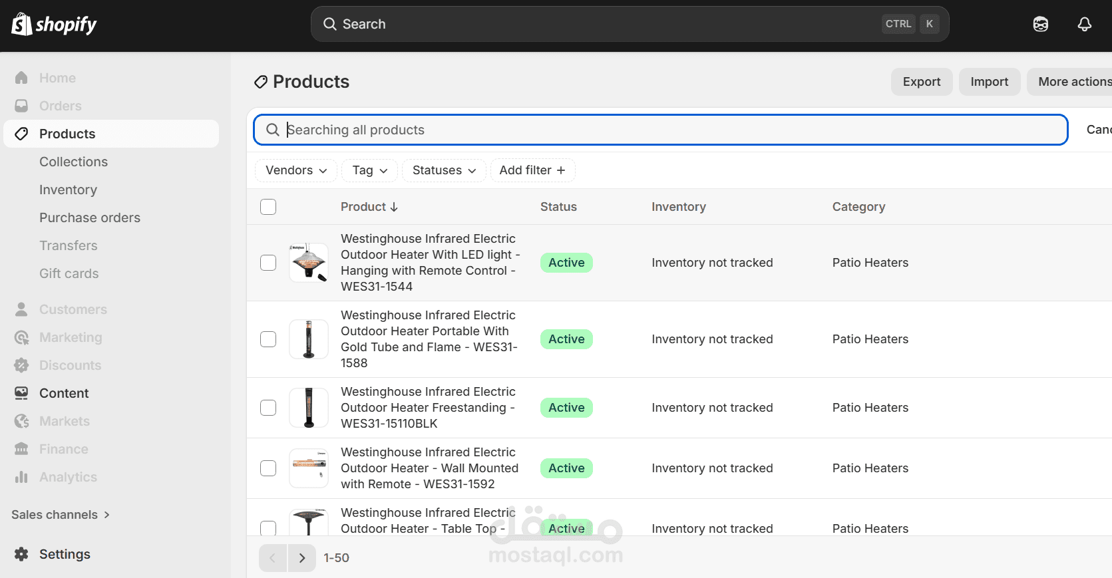Click the Settings gear icon
This screenshot has height=578, width=1112.
point(21,554)
